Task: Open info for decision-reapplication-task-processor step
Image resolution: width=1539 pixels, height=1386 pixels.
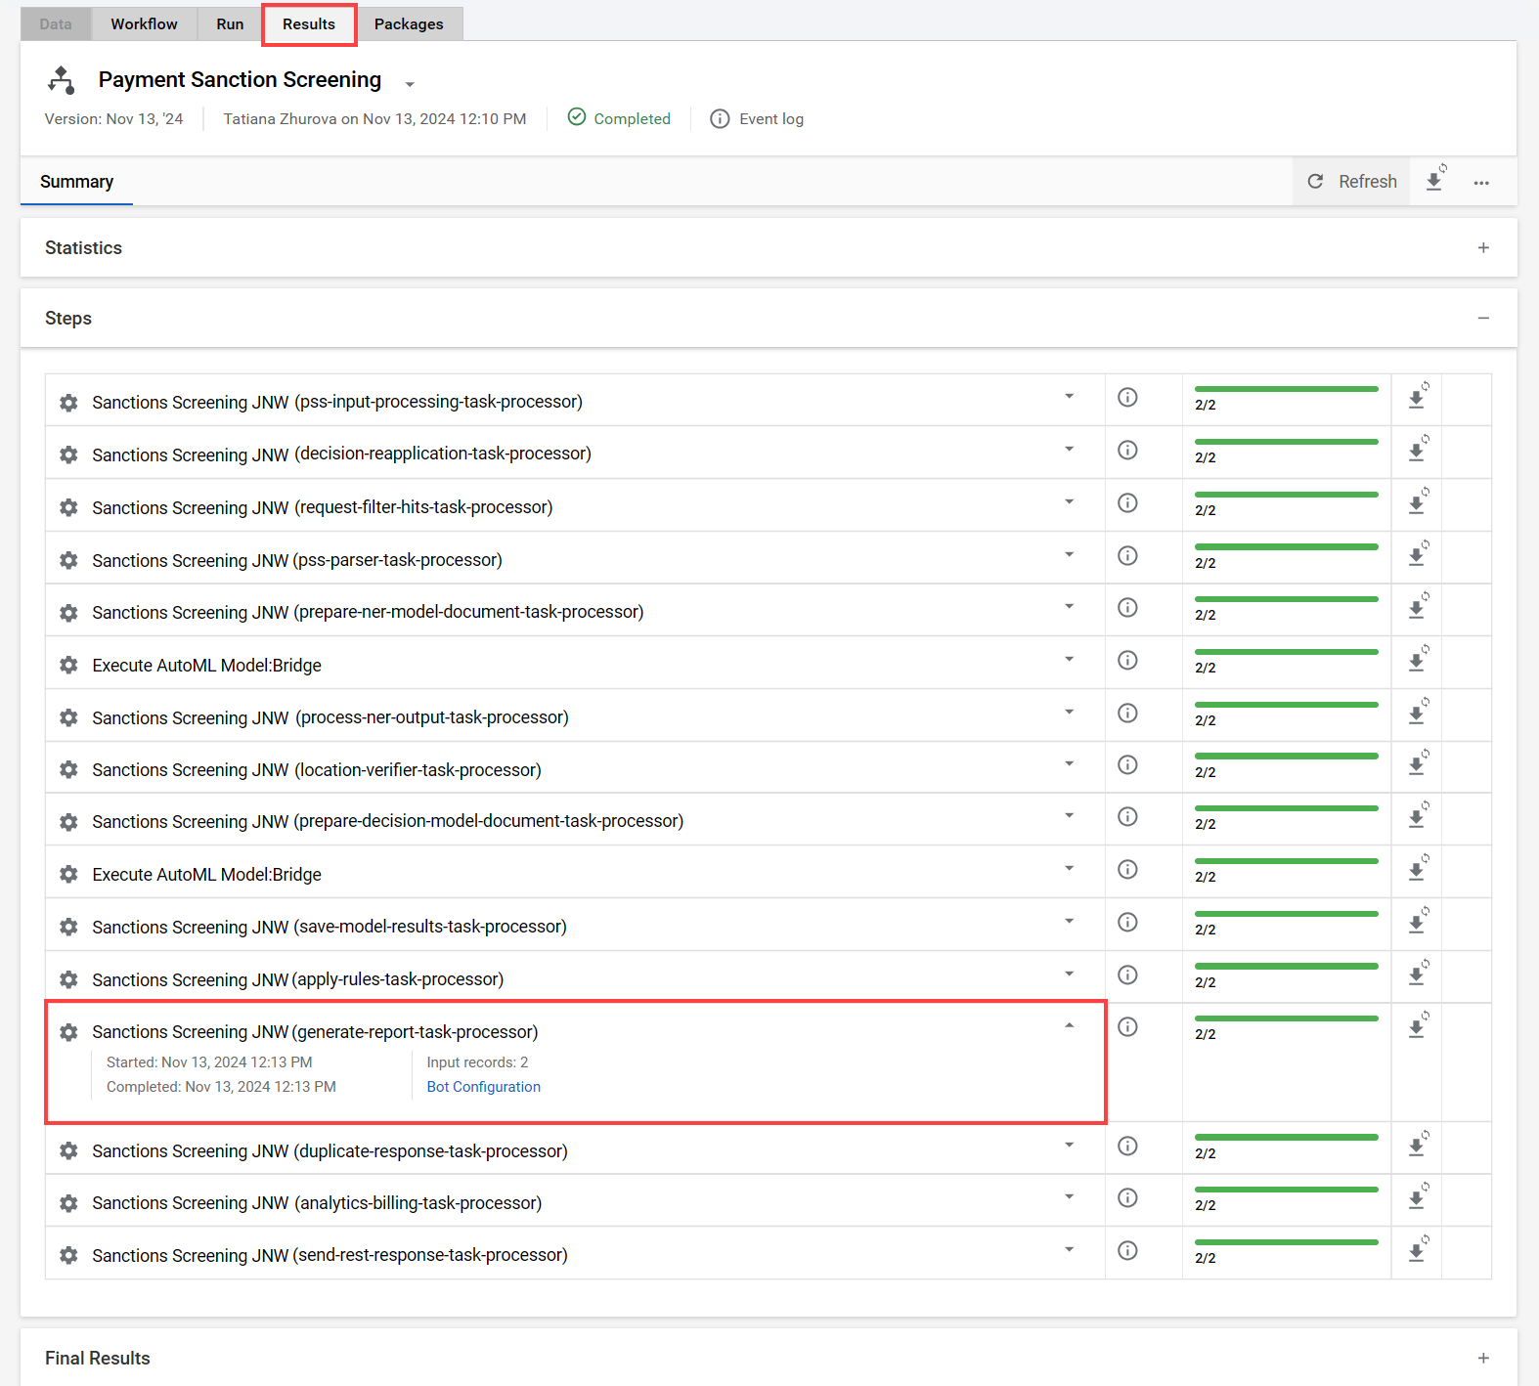Action: click(1127, 450)
